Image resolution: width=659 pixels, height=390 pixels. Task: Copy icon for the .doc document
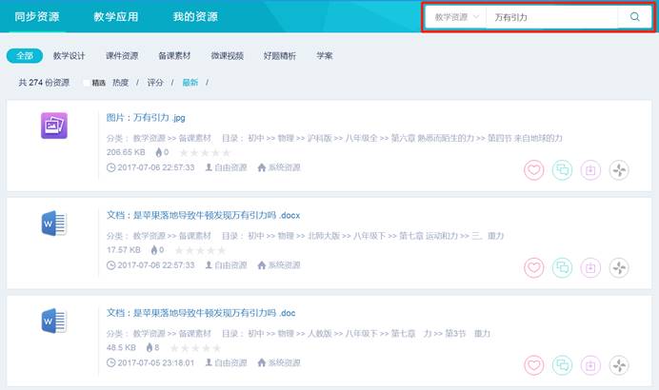click(x=562, y=365)
